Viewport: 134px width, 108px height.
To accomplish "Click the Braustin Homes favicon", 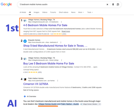I will (25, 41).
